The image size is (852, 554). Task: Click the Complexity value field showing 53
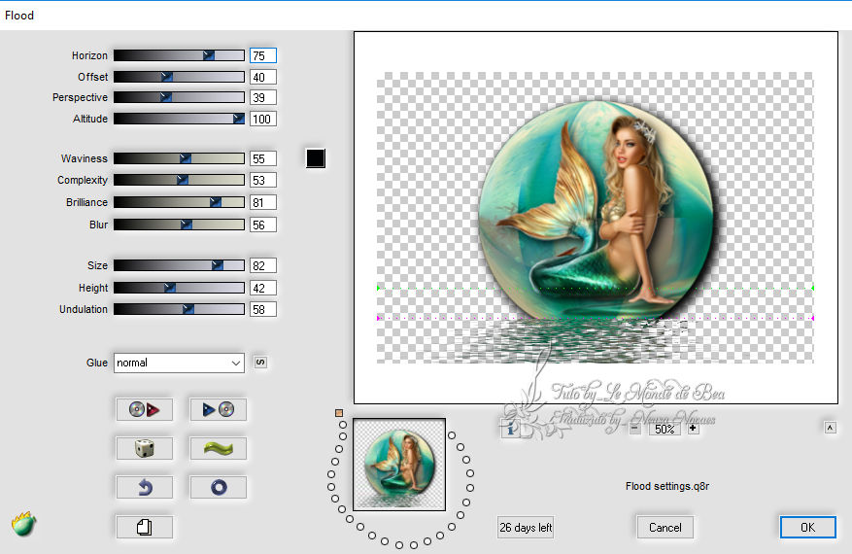click(263, 180)
